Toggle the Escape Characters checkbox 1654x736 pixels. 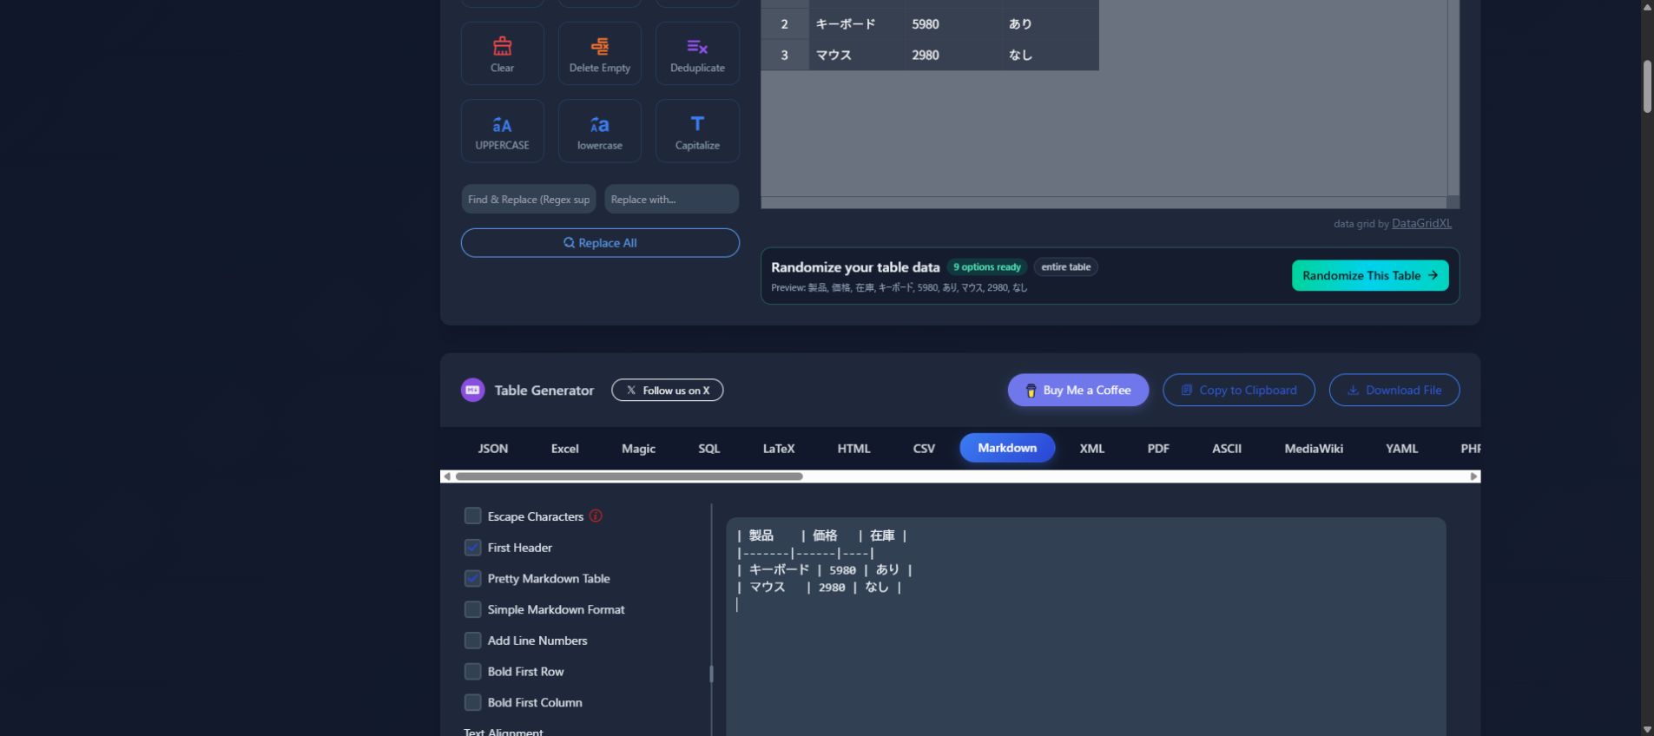tap(472, 516)
